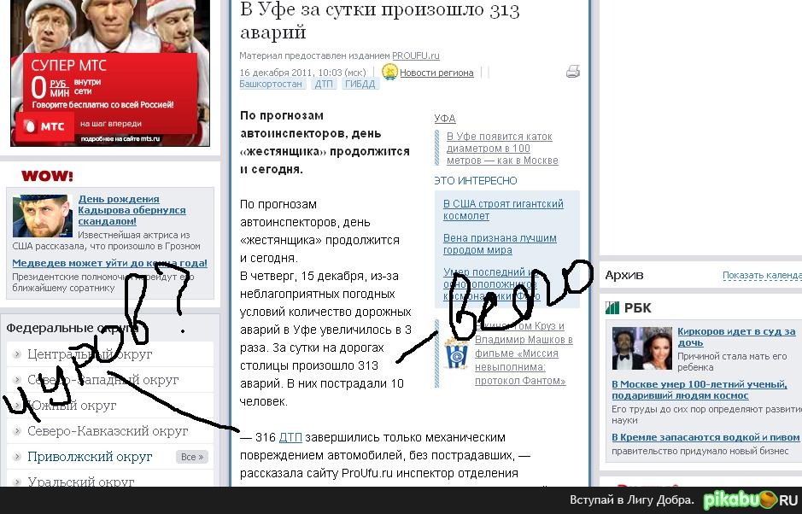Image resolution: width=802 pixels, height=514 pixels.
Task: Click the arrow icon beside Южный округ
Action: point(15,405)
